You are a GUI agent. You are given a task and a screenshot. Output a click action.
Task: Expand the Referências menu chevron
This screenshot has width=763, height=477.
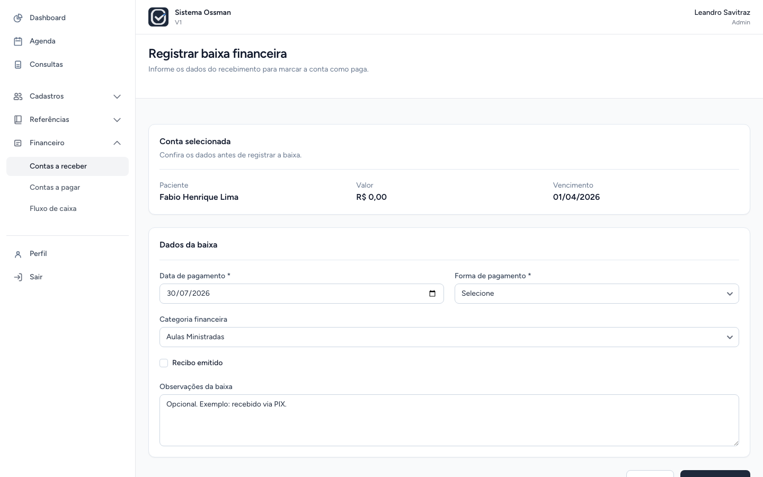tap(117, 120)
